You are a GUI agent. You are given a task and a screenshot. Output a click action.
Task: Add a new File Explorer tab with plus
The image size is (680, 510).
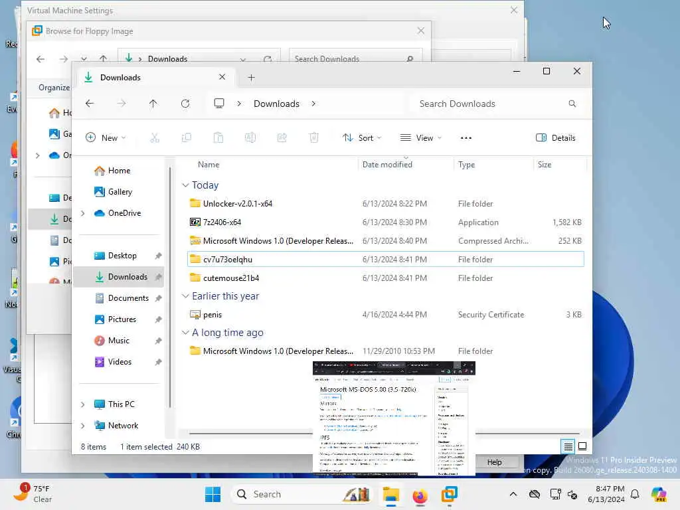coord(251,78)
